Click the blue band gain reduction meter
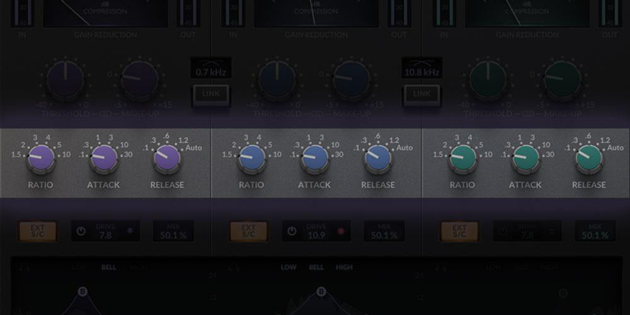Screen dimensions: 630x315 (316, 13)
